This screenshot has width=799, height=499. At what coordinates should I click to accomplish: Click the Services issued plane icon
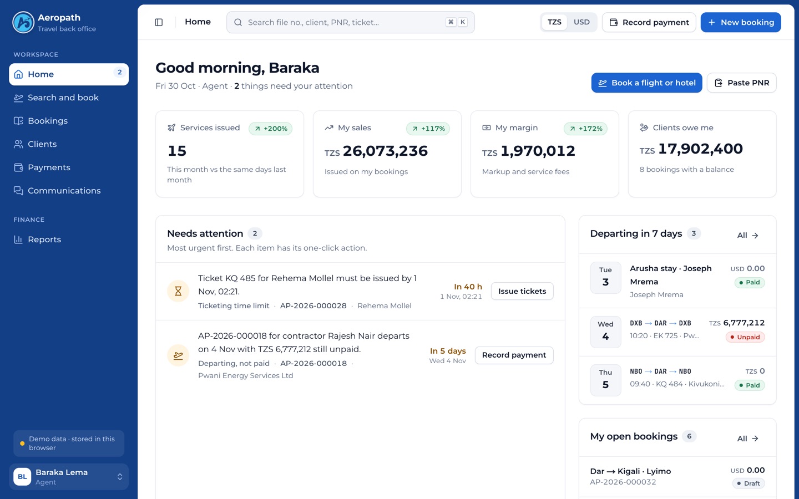click(x=171, y=128)
